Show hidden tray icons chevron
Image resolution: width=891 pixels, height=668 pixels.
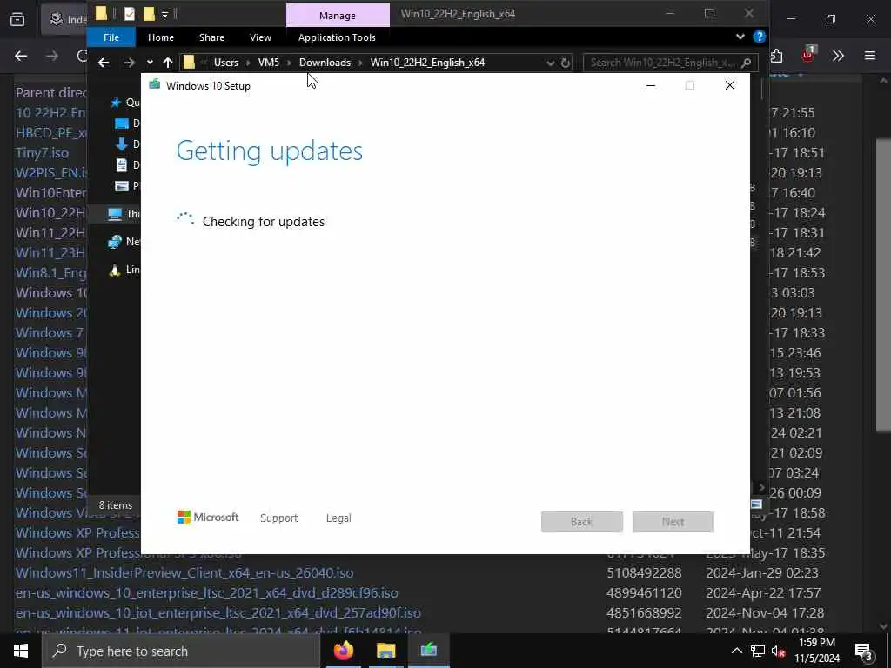pos(736,651)
